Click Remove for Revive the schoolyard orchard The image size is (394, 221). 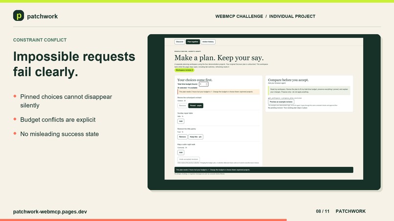pos(182,105)
